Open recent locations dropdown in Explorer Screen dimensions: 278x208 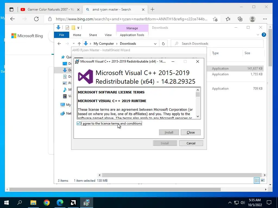[74, 44]
